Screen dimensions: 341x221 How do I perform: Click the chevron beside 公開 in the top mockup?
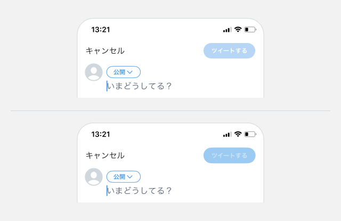coord(130,72)
